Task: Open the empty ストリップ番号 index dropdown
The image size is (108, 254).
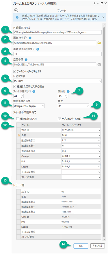Action: [81, 177]
